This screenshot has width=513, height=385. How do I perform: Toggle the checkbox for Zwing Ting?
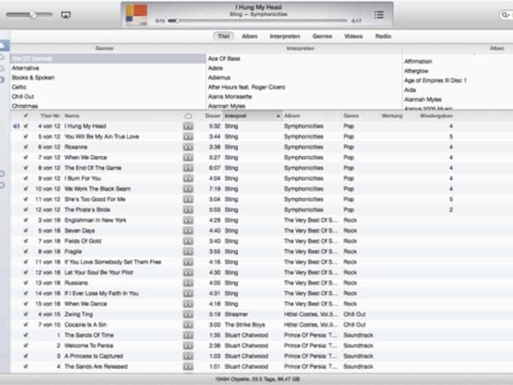tap(26, 314)
